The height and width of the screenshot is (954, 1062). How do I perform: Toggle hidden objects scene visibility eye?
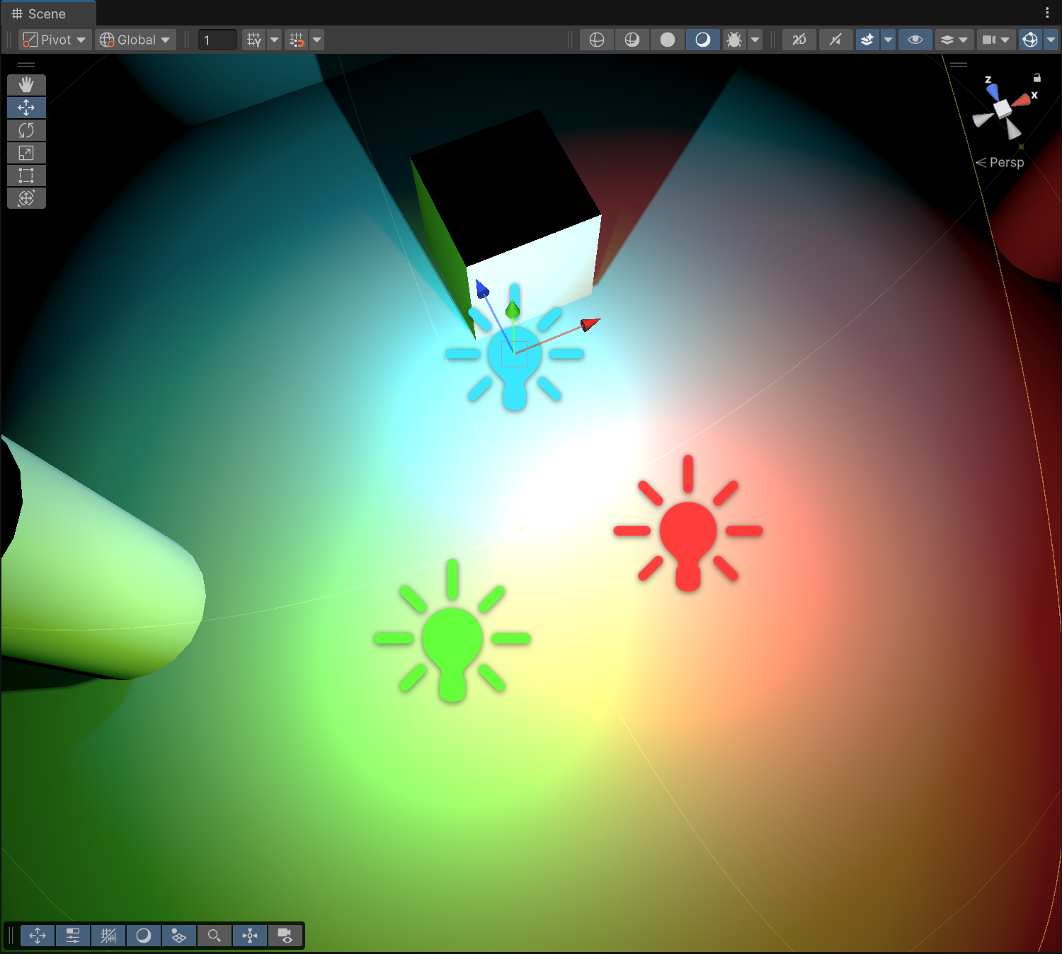[915, 40]
